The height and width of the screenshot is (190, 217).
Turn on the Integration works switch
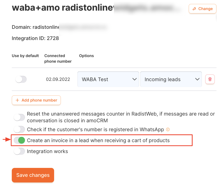pyautogui.click(x=19, y=151)
